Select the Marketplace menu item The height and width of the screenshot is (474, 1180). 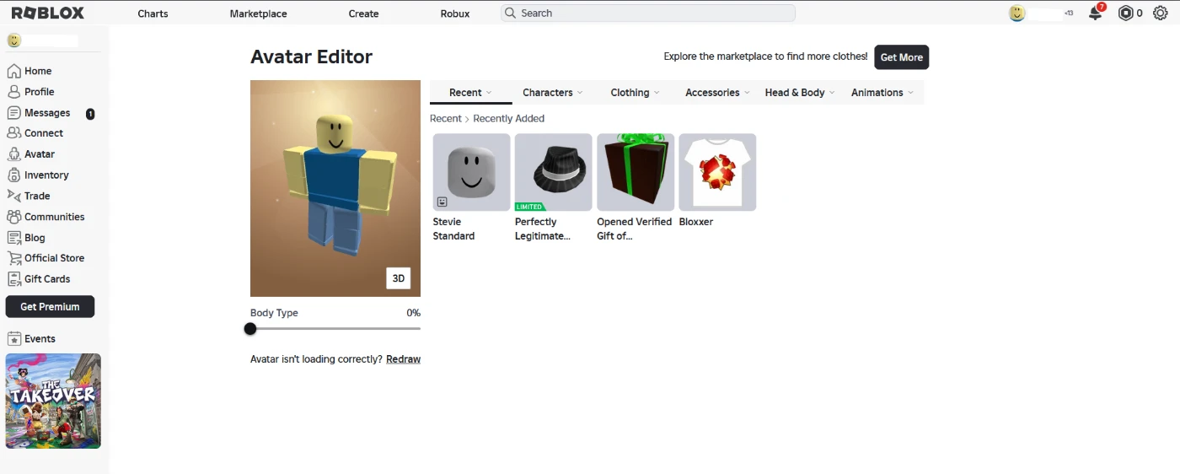[x=258, y=13]
